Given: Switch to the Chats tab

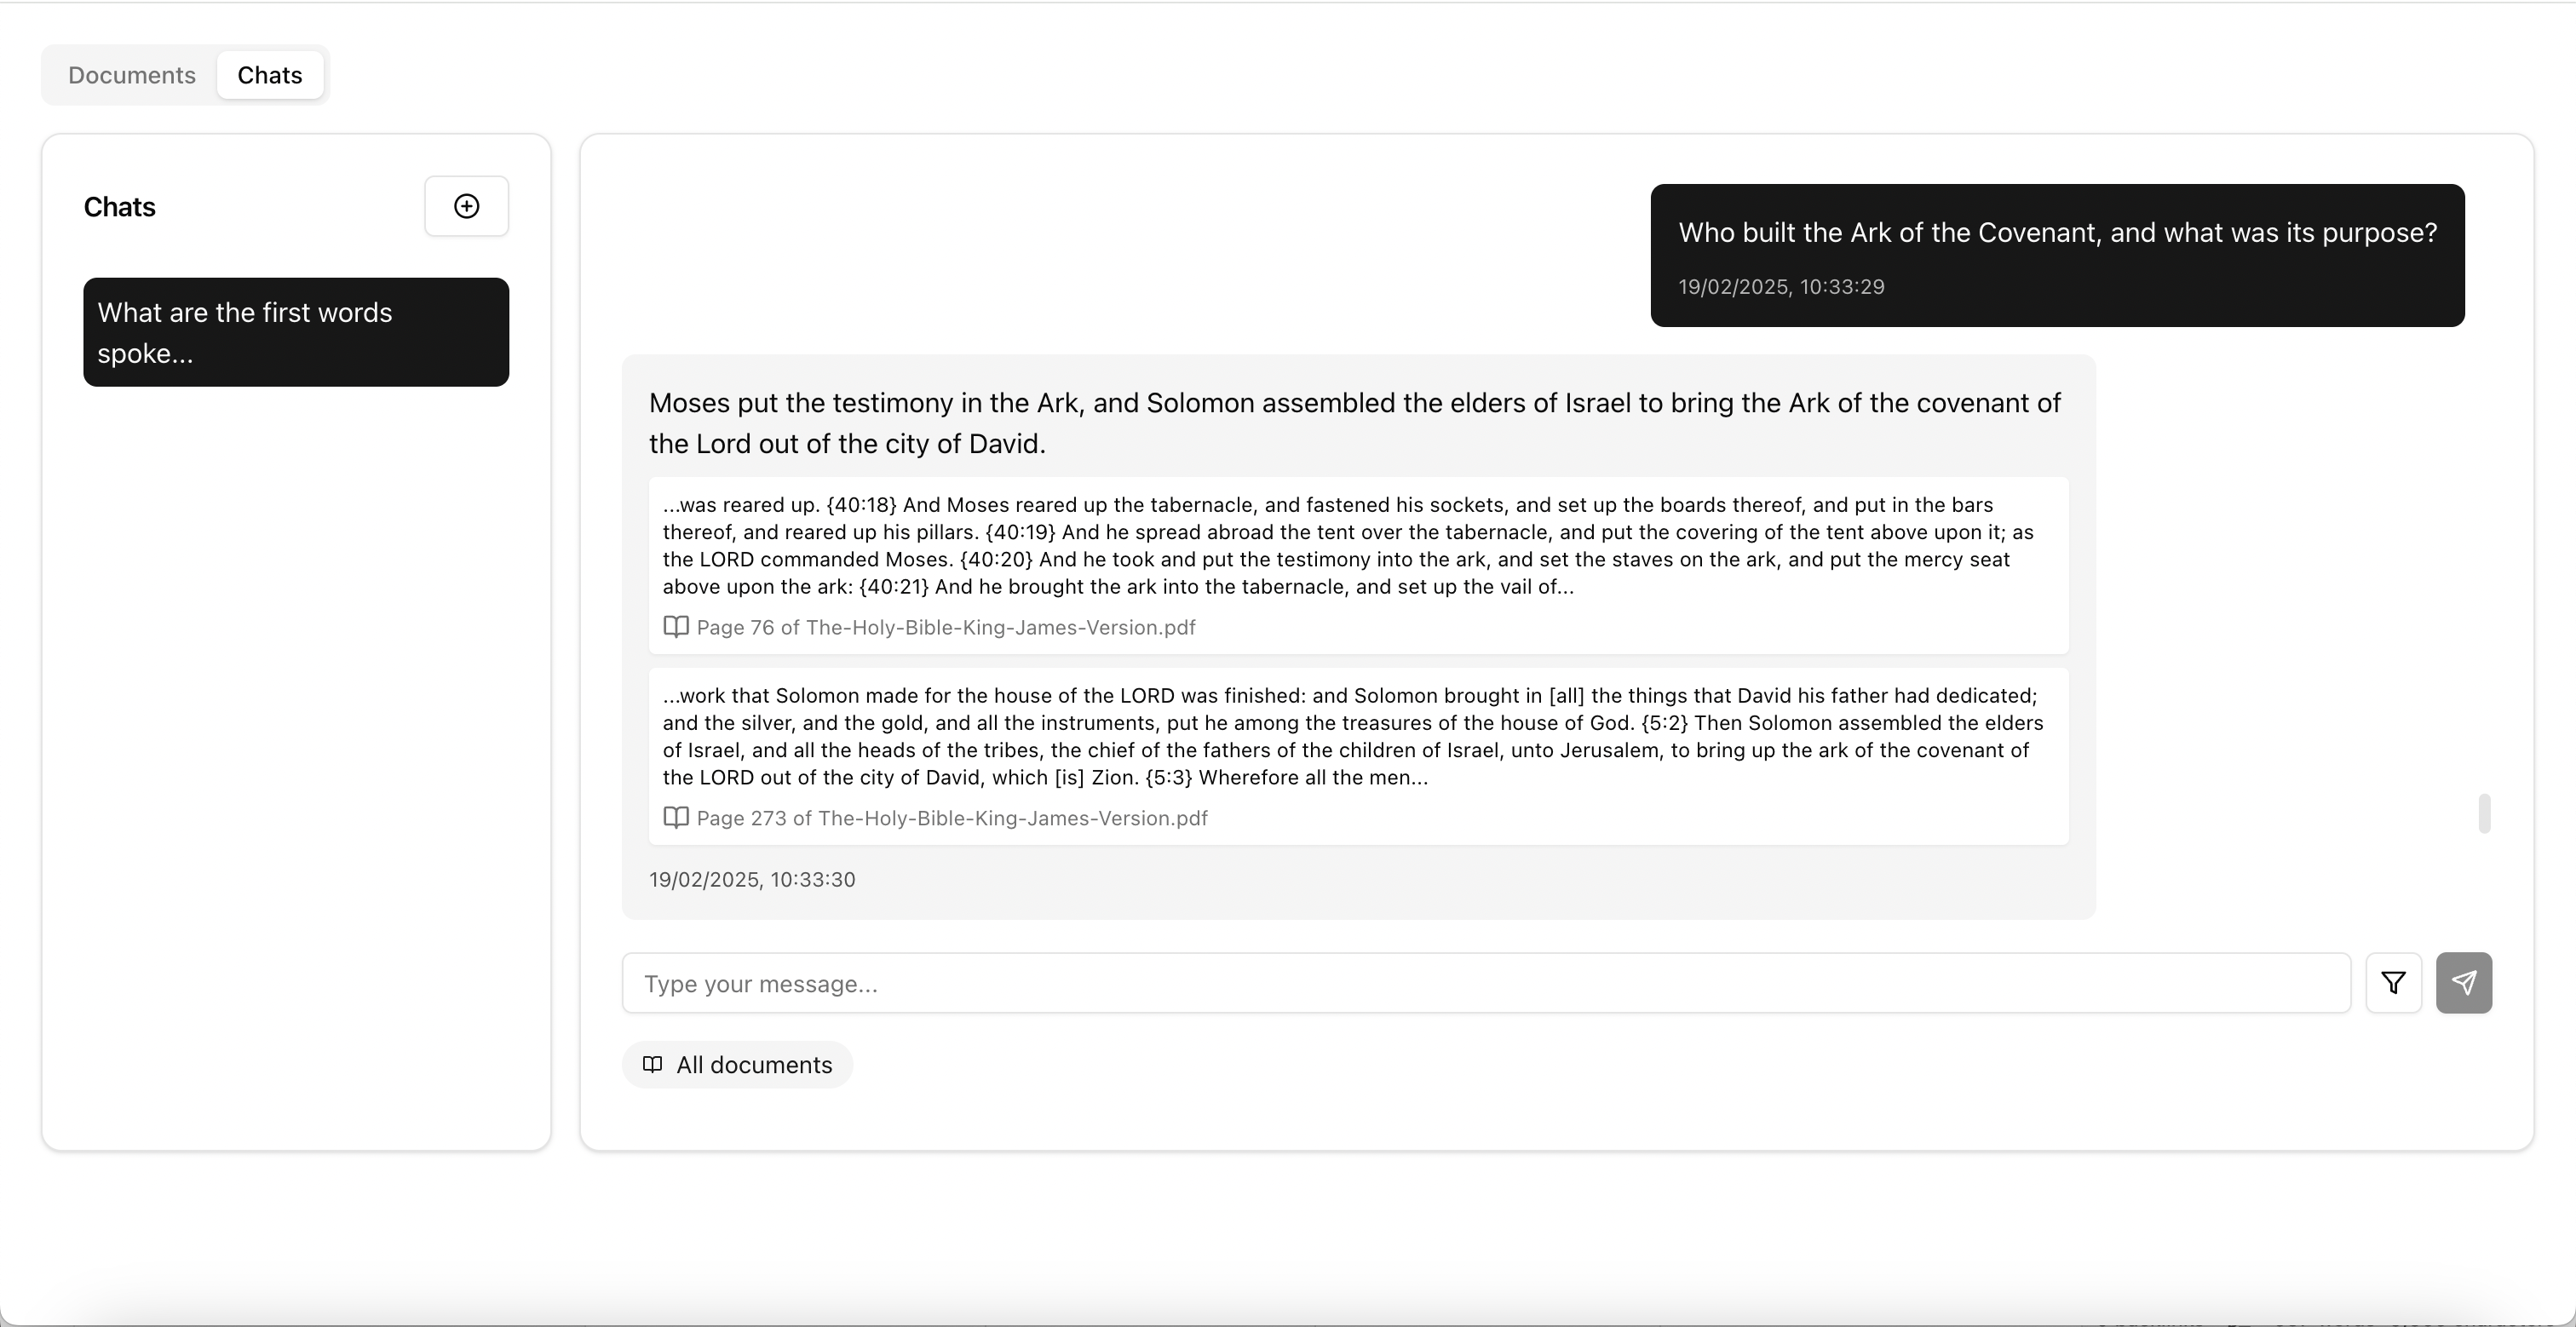Looking at the screenshot, I should pyautogui.click(x=269, y=75).
